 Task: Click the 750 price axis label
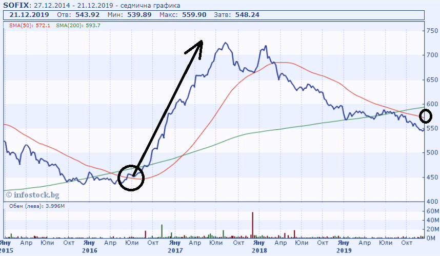432,31
